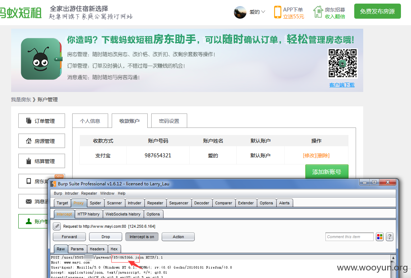
Task: Click the 房东招募 house icon
Action: (x=318, y=12)
